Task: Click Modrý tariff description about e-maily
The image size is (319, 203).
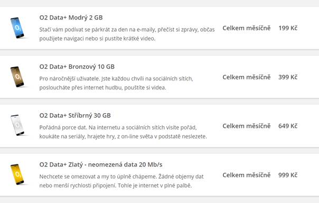Action: [x=127, y=34]
